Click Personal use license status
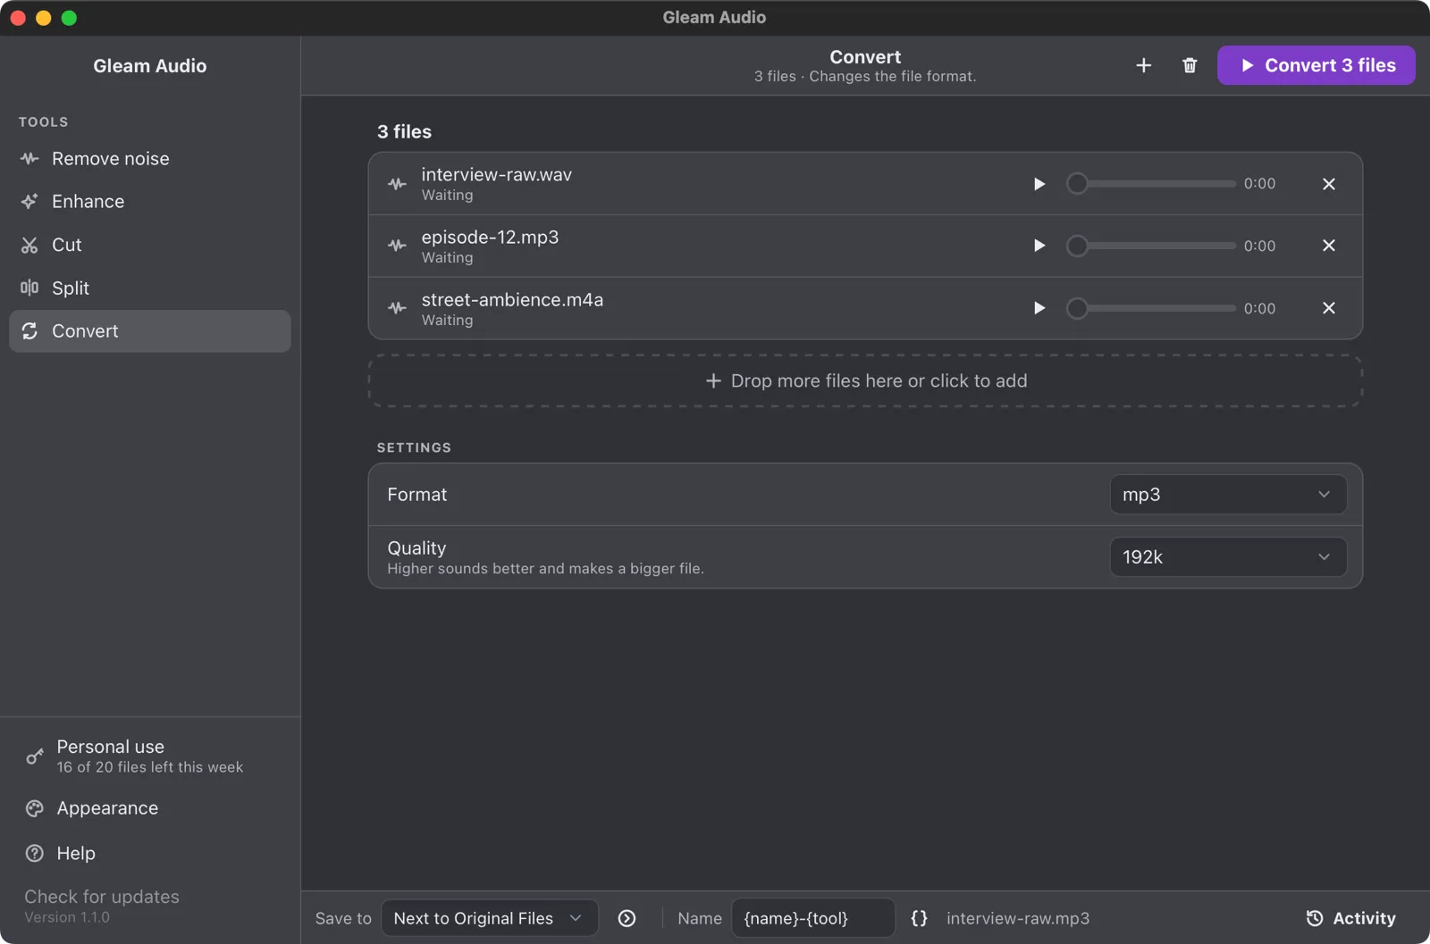 [x=149, y=756]
